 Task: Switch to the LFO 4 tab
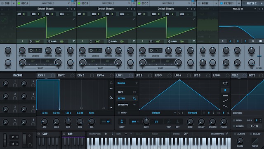pos(182,75)
